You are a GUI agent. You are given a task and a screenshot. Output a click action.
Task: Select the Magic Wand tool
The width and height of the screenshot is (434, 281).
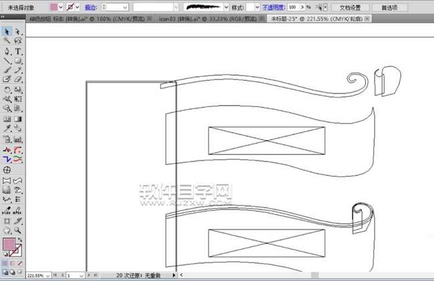(7, 41)
